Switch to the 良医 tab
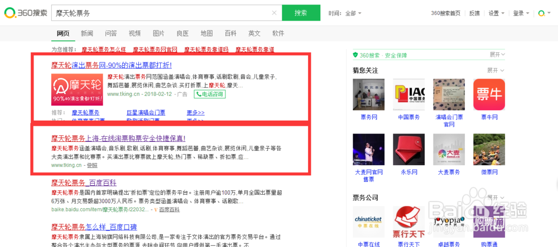 pyautogui.click(x=182, y=34)
